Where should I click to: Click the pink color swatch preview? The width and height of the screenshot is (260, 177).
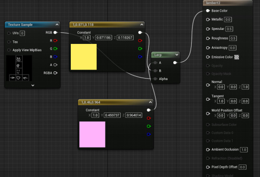pyautogui.click(x=92, y=135)
